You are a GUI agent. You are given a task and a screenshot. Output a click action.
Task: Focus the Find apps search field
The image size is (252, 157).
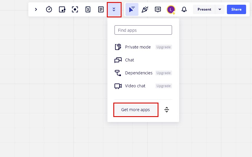click(x=143, y=30)
